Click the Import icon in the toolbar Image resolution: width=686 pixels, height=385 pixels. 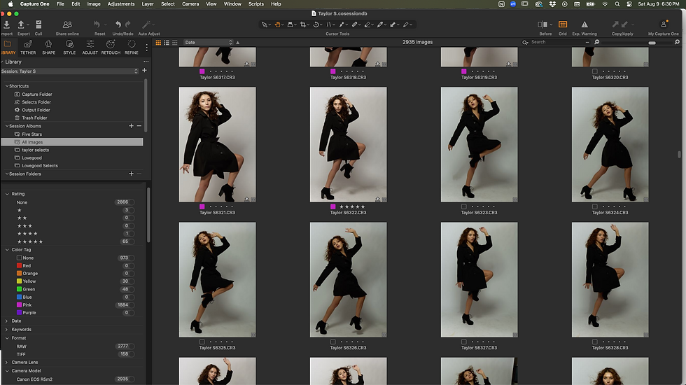click(x=6, y=24)
